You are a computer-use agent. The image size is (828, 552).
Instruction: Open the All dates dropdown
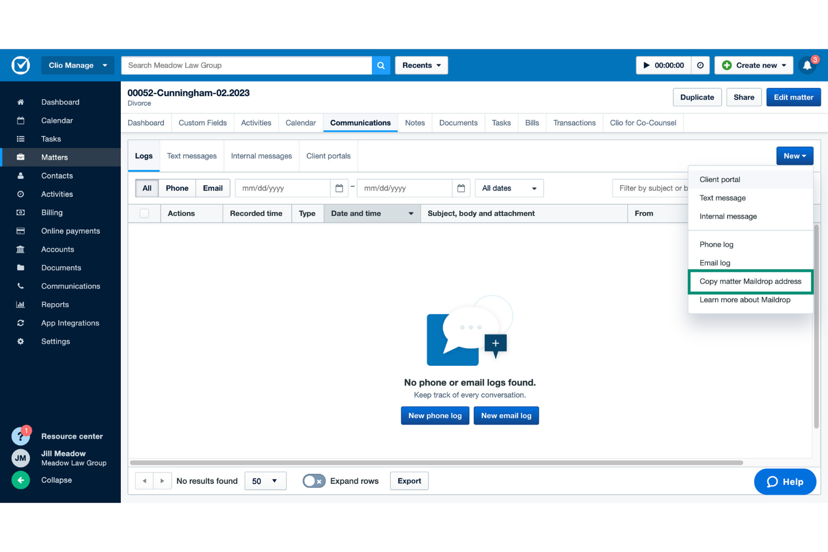509,188
